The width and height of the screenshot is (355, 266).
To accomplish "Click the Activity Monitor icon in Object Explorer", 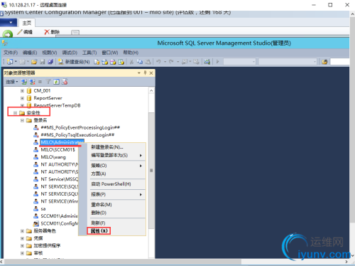I will (x=65, y=82).
